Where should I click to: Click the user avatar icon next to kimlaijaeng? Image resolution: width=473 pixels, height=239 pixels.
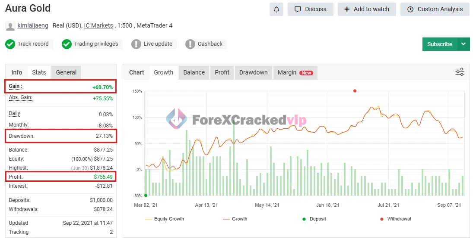[10, 26]
